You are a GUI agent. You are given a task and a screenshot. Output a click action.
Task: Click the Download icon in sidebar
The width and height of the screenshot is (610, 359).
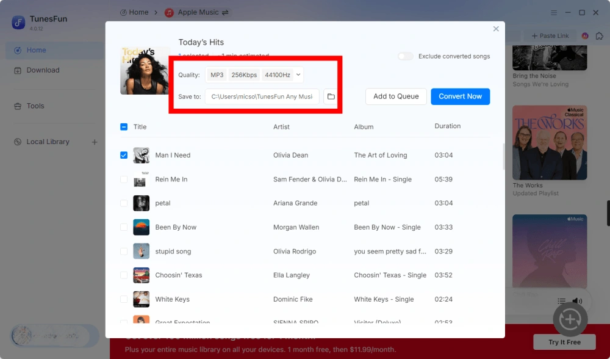point(18,70)
